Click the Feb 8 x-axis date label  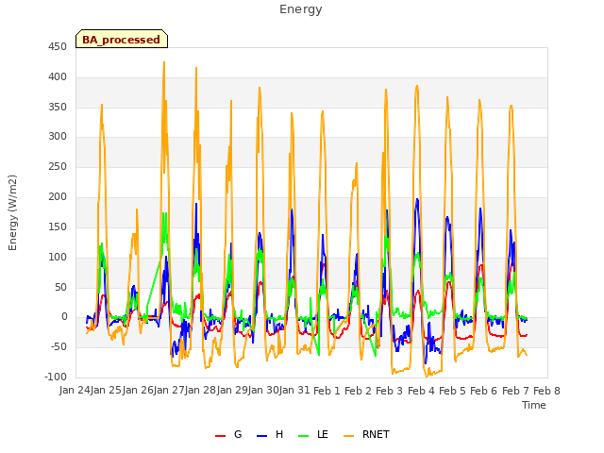pos(546,391)
